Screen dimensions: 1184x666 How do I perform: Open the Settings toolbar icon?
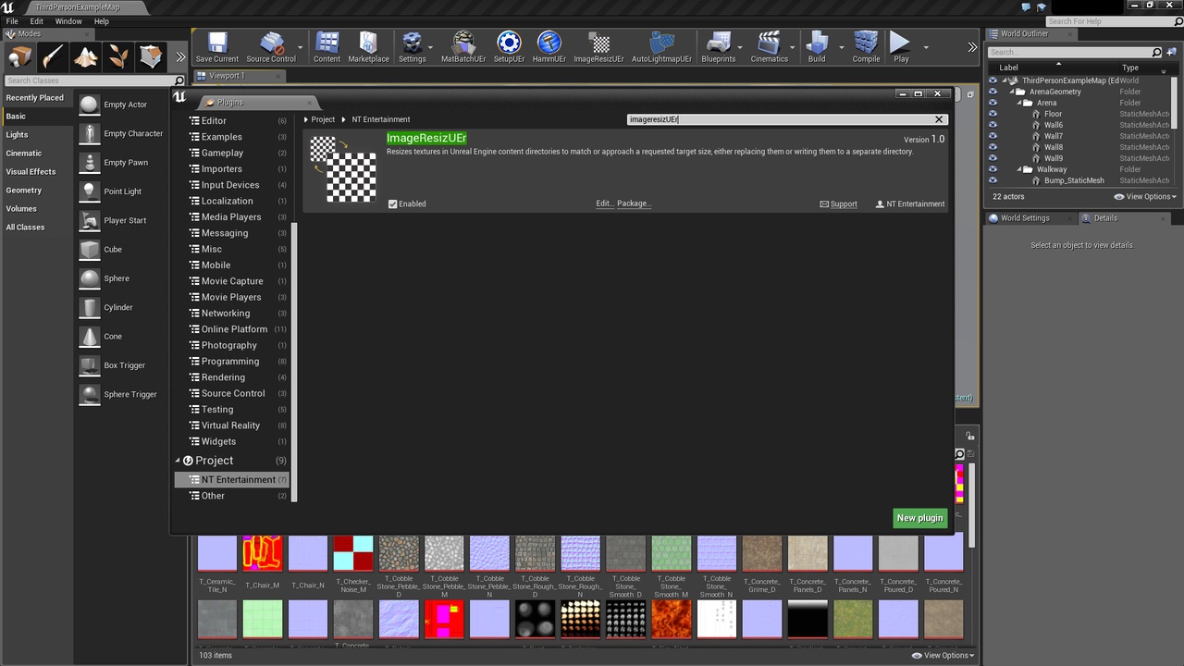[412, 47]
